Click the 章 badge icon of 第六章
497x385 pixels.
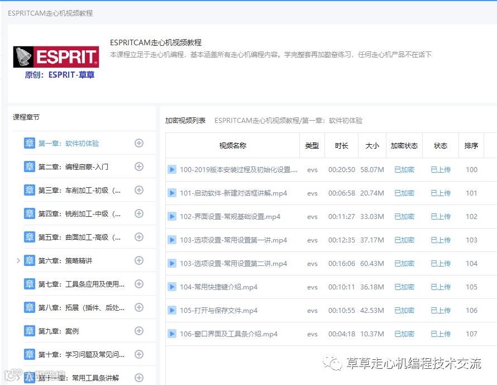pyautogui.click(x=30, y=260)
